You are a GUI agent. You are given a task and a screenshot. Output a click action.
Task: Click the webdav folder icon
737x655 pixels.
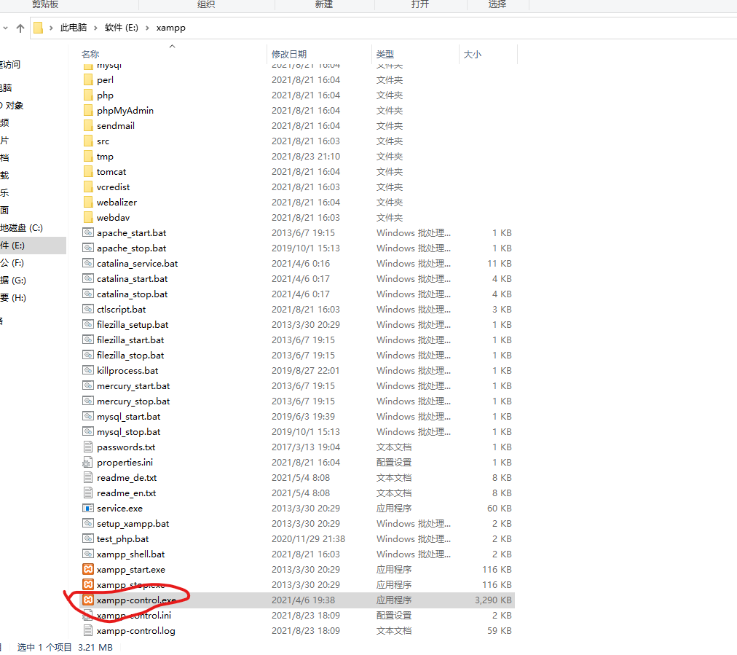coord(88,218)
